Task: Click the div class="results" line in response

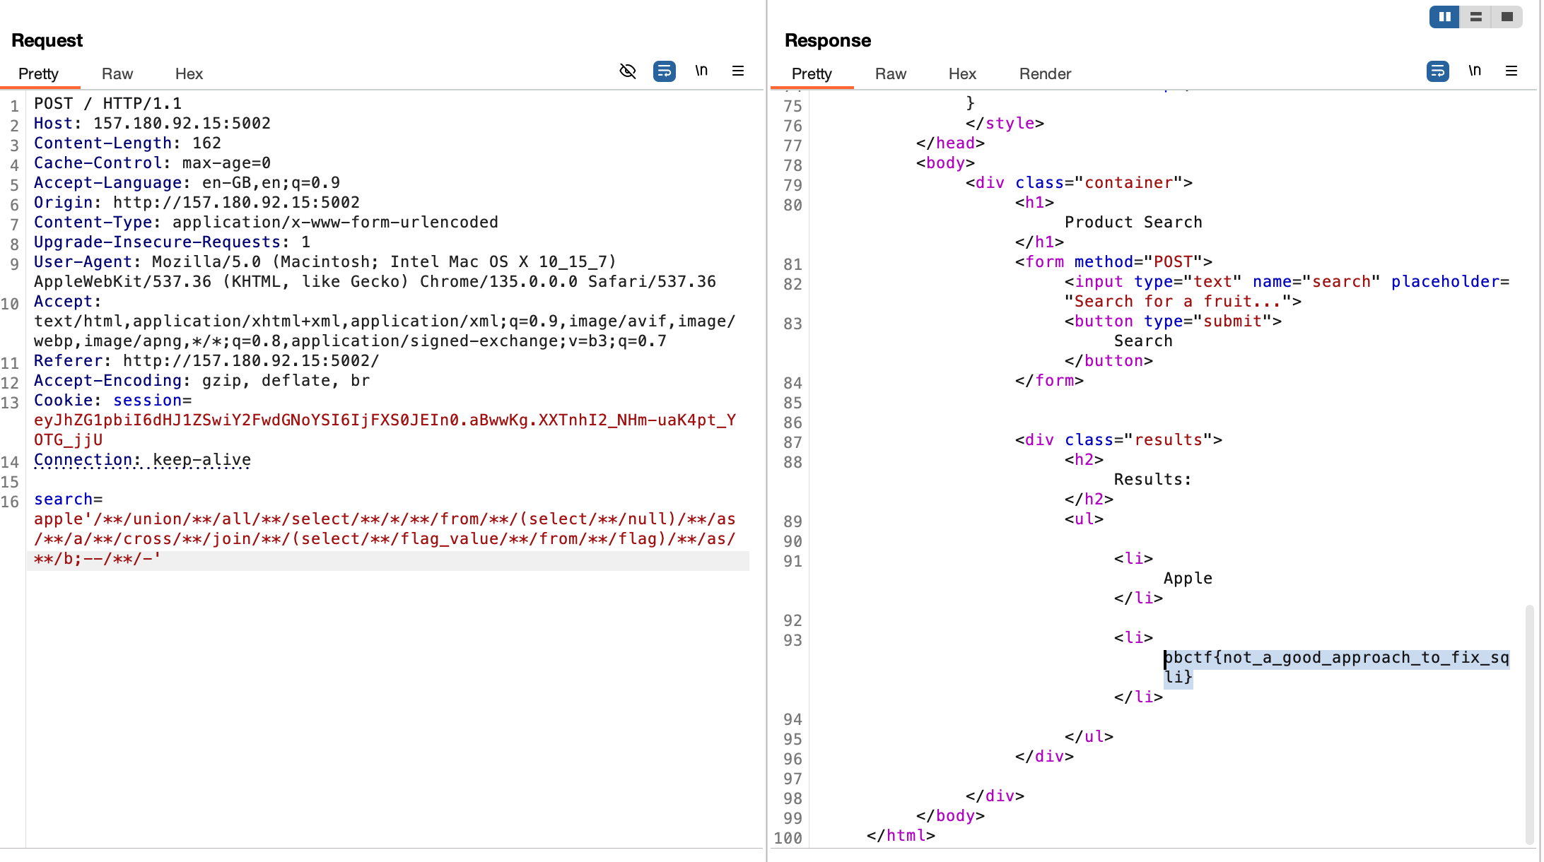Action: [x=1118, y=439]
